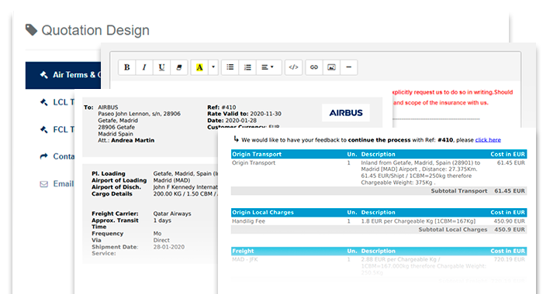Click the AIRBUS logo in quotation
This screenshot has height=294, width=543.
(x=346, y=113)
